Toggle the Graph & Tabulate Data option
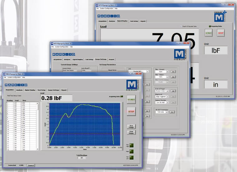Image resolution: width=237 pixels, height=172 pixels. [x=181, y=26]
